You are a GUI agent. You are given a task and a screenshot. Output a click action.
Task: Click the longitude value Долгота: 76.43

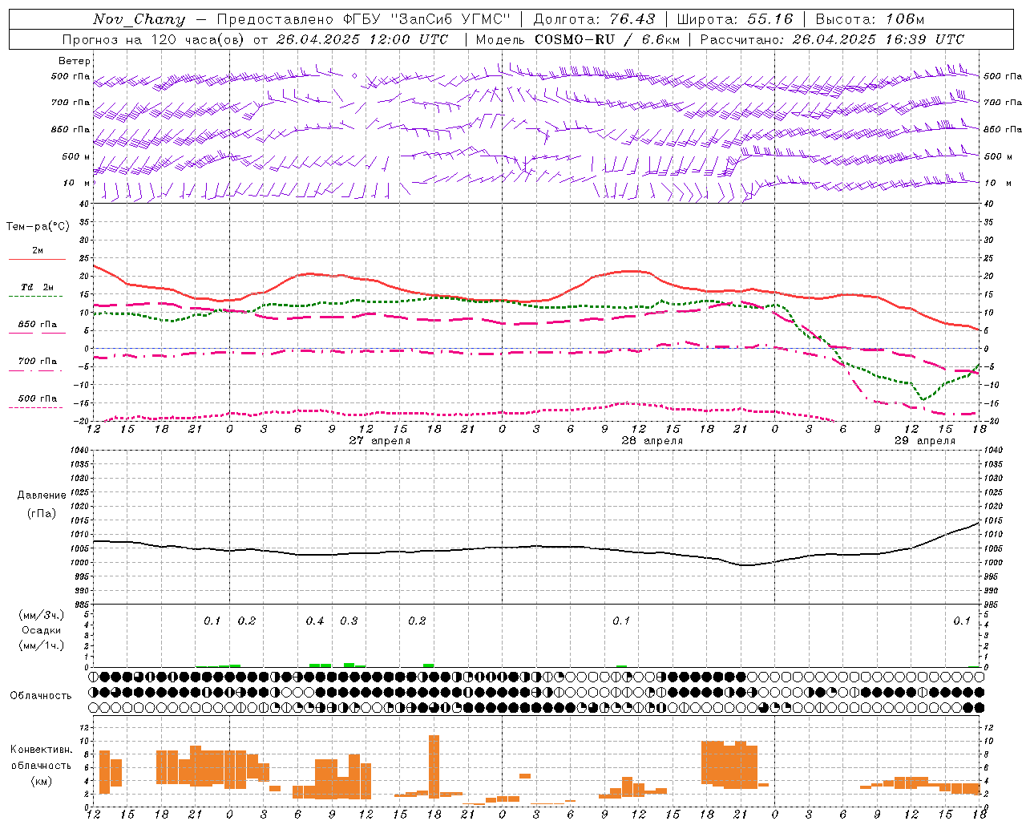(594, 19)
